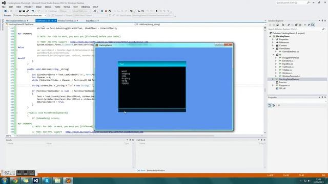Screen dimensions: 328x184
Task: Click the Windows Start orb
Action: (x=5, y=180)
